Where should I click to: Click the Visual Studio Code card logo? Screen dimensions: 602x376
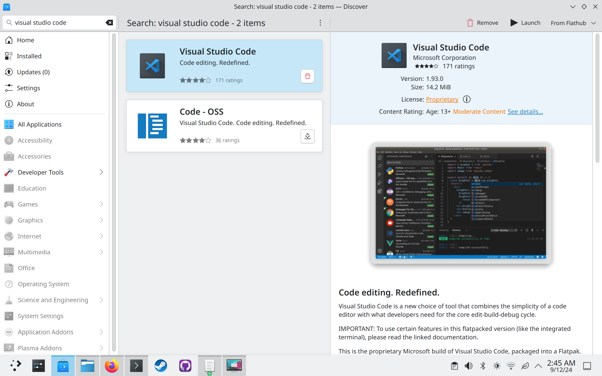(x=152, y=66)
